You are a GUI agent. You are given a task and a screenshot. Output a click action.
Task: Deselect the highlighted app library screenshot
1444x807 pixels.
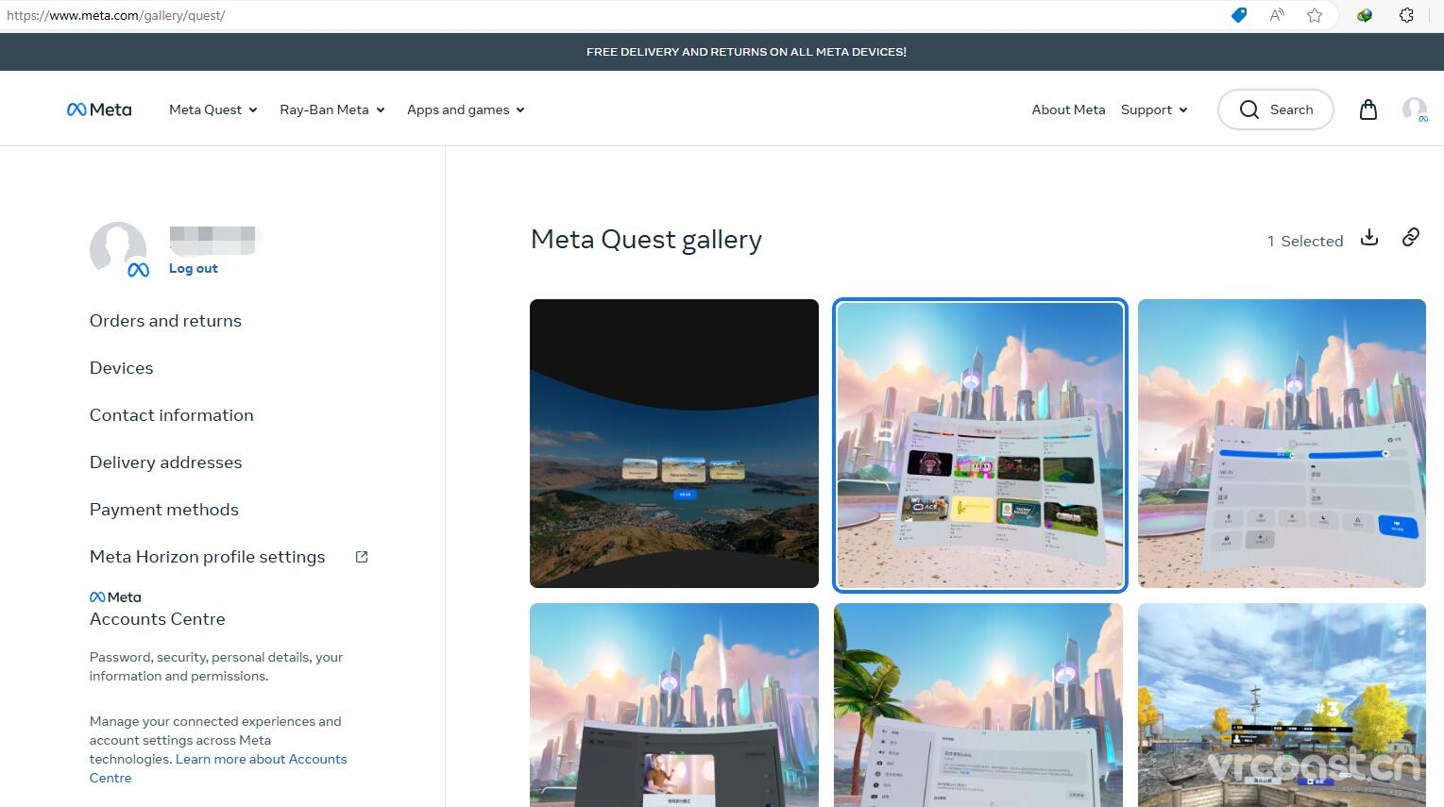tap(980, 444)
